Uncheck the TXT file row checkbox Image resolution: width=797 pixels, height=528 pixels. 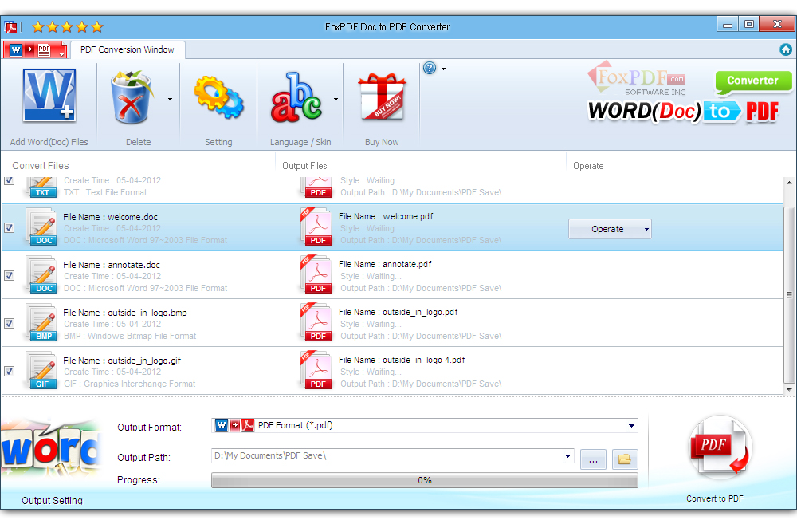[x=9, y=180]
